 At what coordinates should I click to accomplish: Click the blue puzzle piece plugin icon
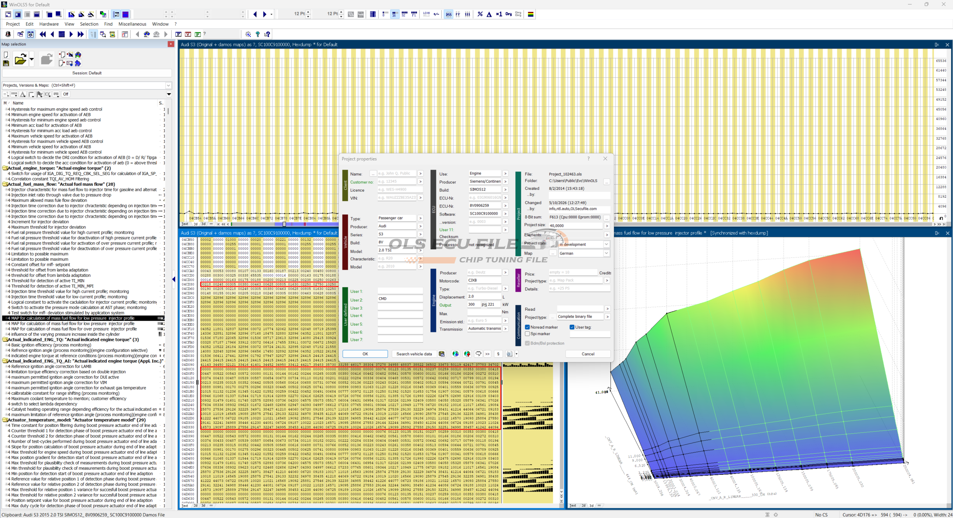[x=78, y=63]
